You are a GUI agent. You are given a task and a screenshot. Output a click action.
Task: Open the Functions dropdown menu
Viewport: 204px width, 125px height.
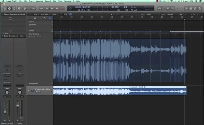45,14
